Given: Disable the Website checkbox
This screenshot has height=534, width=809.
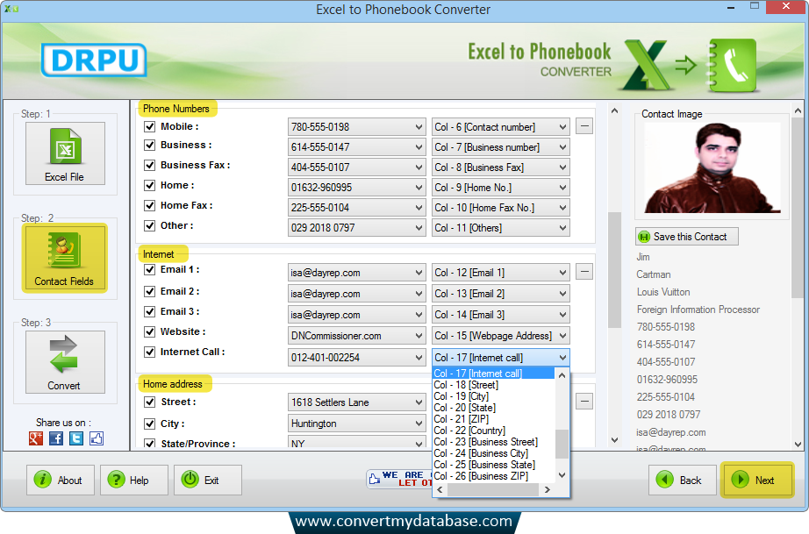Looking at the screenshot, I should [150, 331].
